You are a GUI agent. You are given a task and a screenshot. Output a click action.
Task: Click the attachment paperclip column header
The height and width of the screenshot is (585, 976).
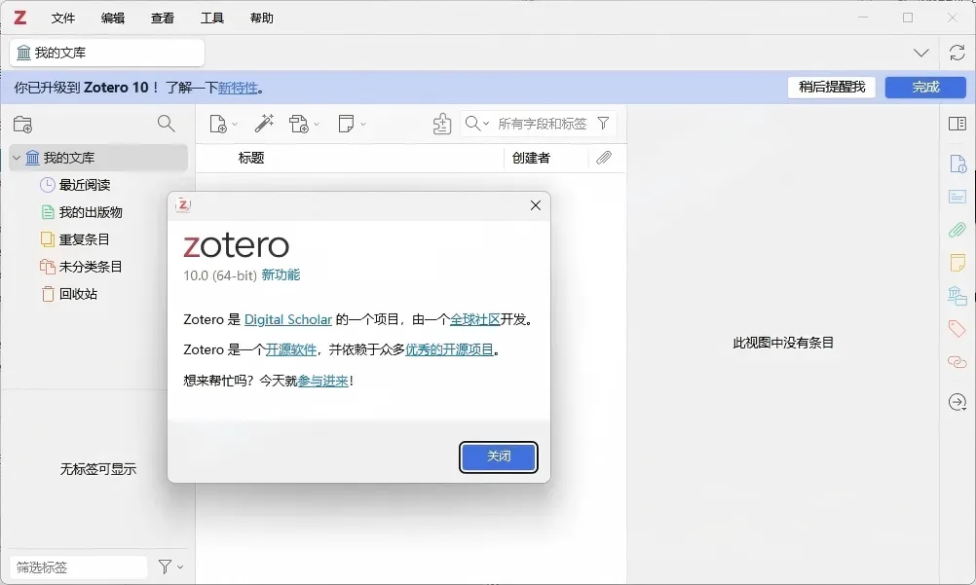(604, 158)
